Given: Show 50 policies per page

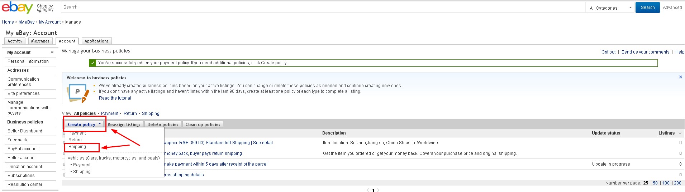Looking at the screenshot, I should (x=655, y=183).
